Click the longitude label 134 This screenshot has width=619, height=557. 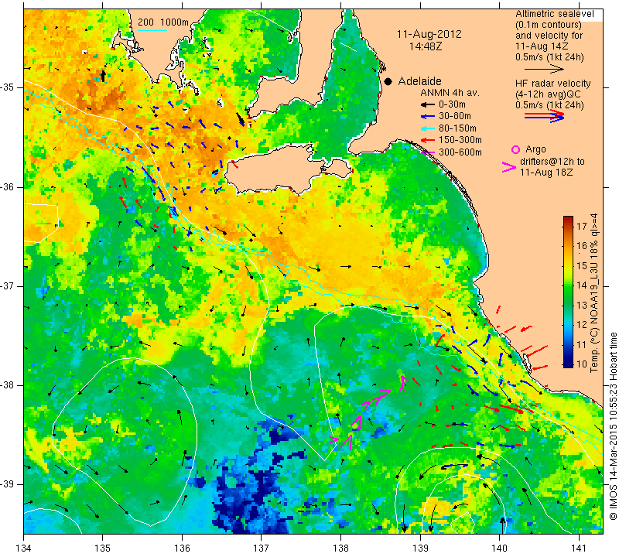coord(24,548)
